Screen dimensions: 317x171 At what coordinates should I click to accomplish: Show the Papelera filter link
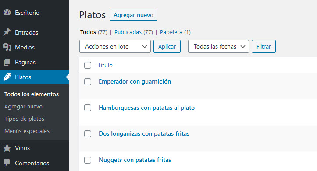click(171, 32)
